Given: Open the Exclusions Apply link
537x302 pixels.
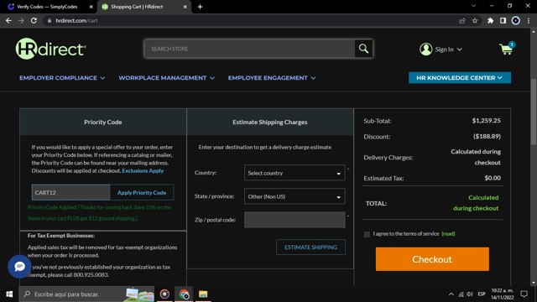Looking at the screenshot, I should (x=143, y=170).
